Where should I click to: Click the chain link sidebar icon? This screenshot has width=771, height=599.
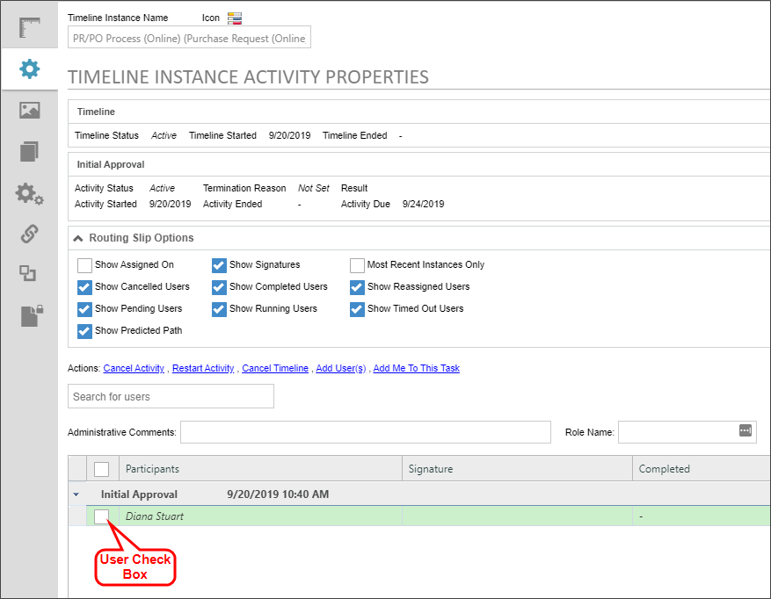click(29, 234)
